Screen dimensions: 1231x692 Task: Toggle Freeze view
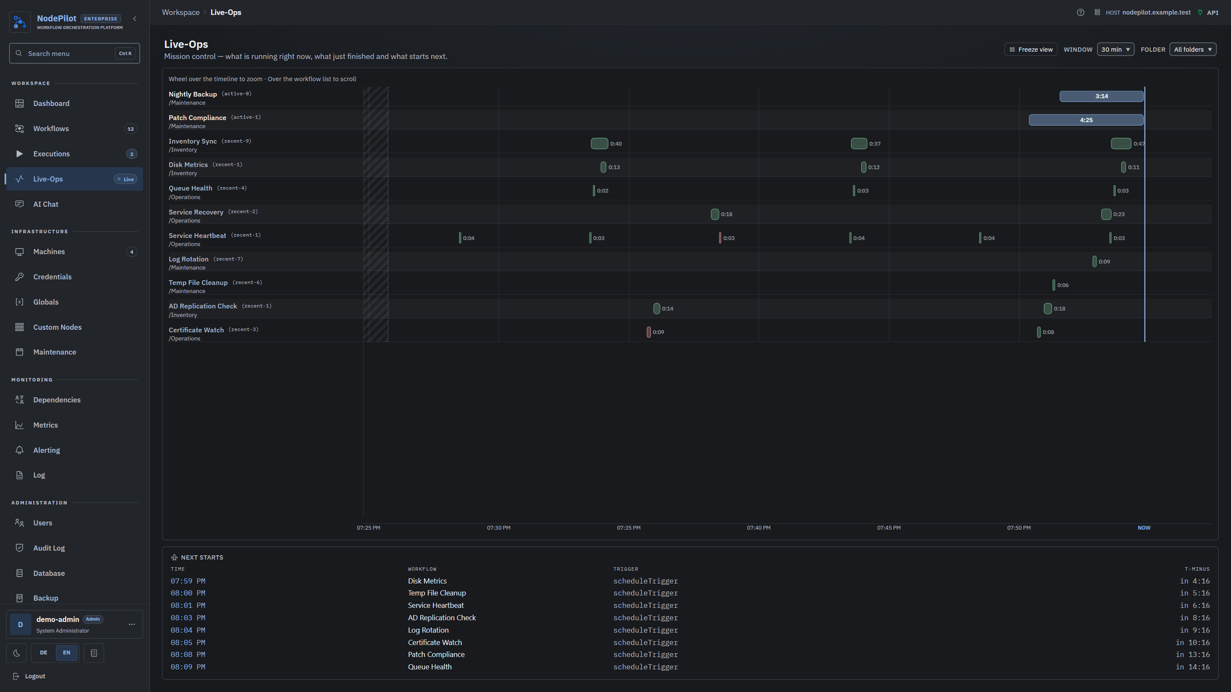[1031, 50]
